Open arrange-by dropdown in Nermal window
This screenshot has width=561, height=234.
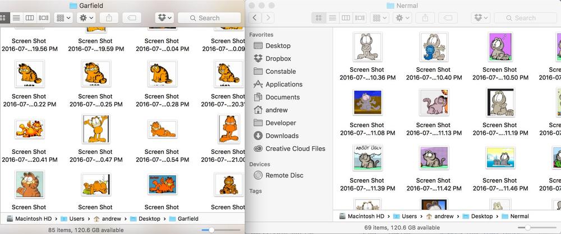380,17
